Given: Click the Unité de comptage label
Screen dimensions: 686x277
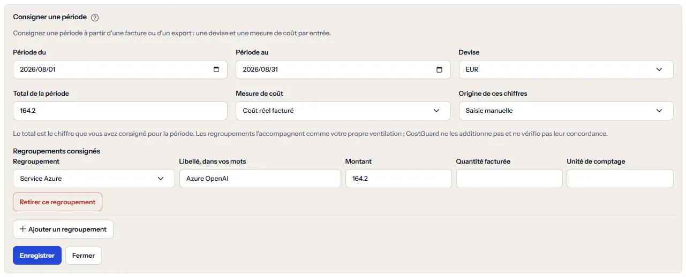Looking at the screenshot, I should click(x=596, y=161).
